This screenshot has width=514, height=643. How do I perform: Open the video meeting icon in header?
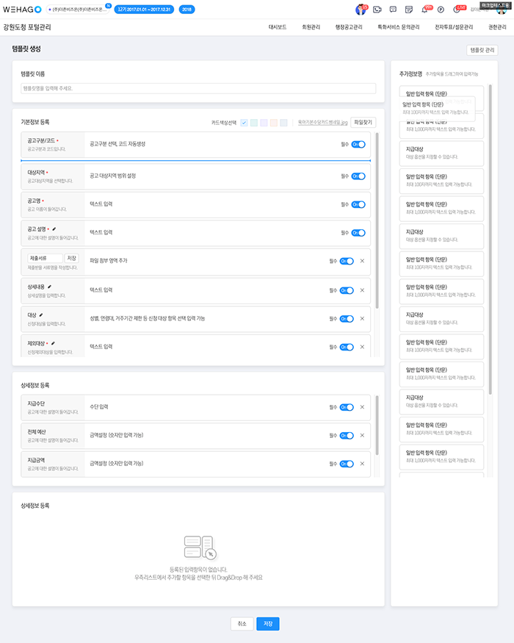377,10
